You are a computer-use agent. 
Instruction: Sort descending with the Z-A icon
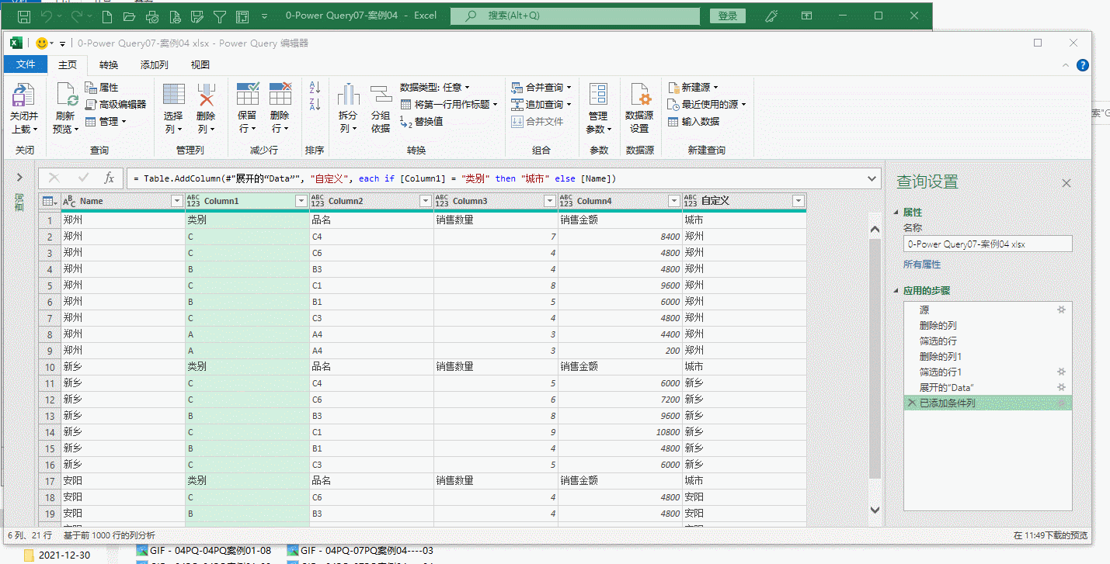315,105
